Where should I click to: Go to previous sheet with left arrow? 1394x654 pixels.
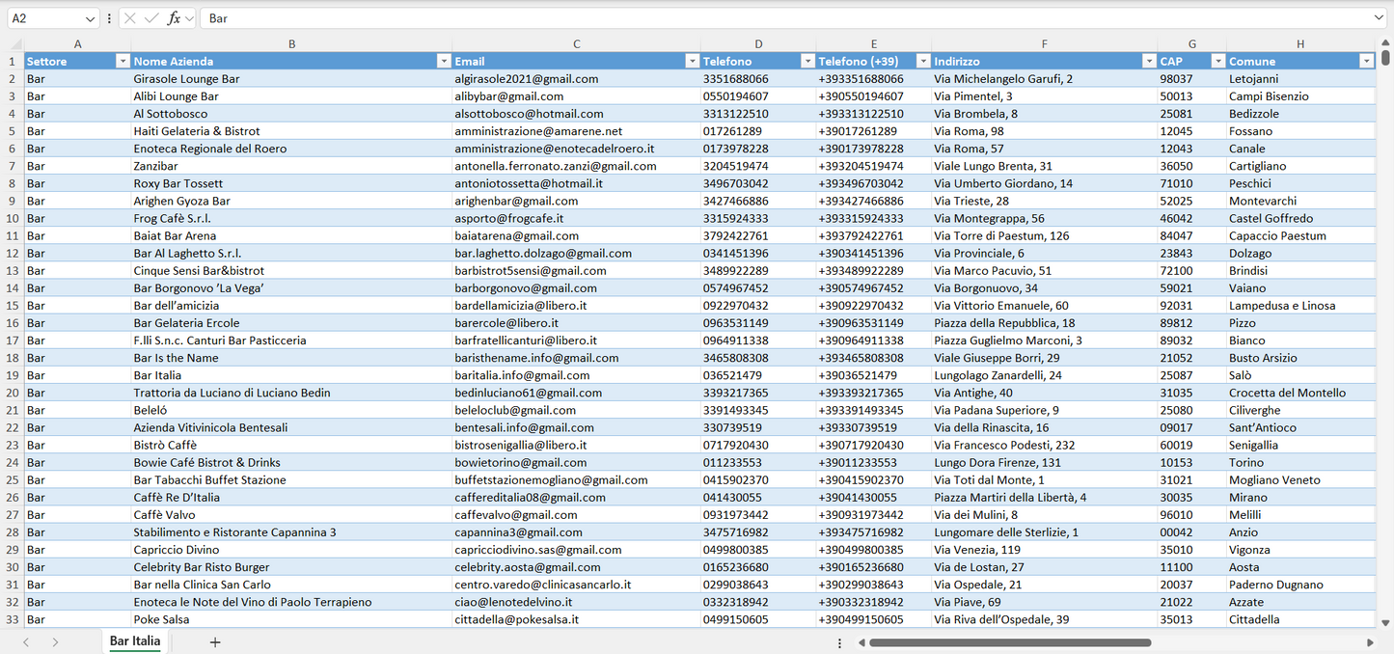[26, 642]
